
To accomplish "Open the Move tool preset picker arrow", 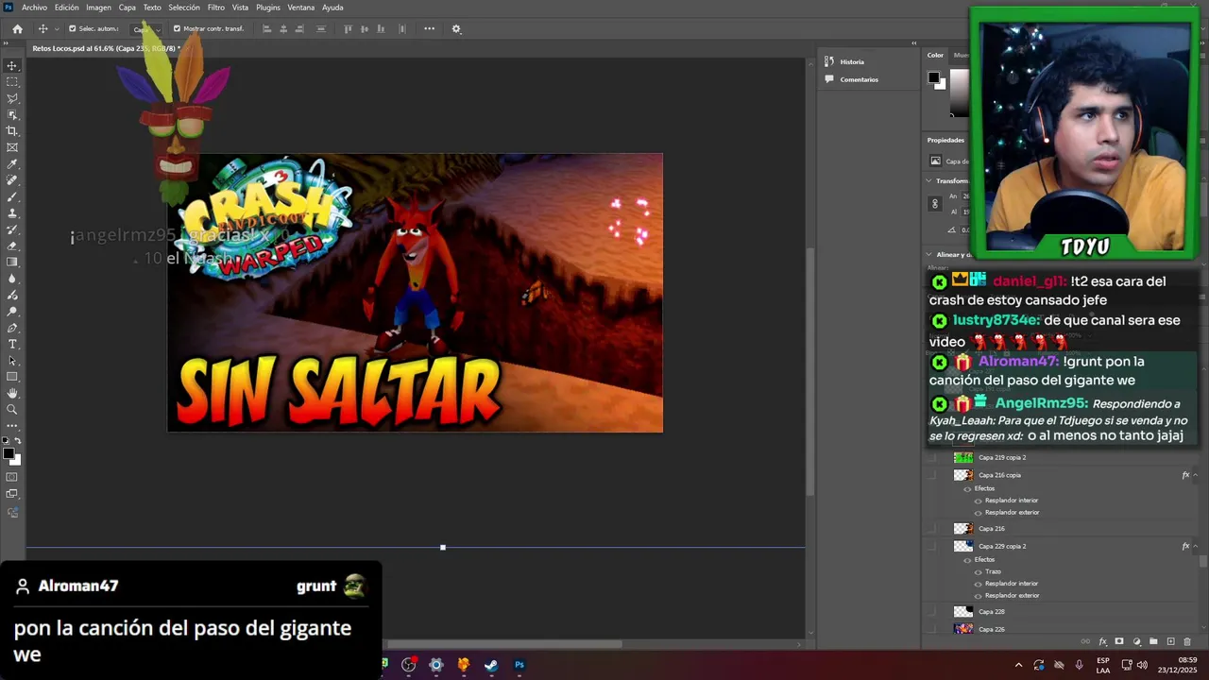I will tap(57, 29).
